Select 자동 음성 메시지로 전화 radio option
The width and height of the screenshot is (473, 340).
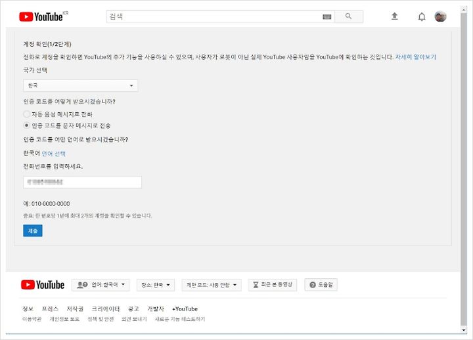pyautogui.click(x=26, y=114)
